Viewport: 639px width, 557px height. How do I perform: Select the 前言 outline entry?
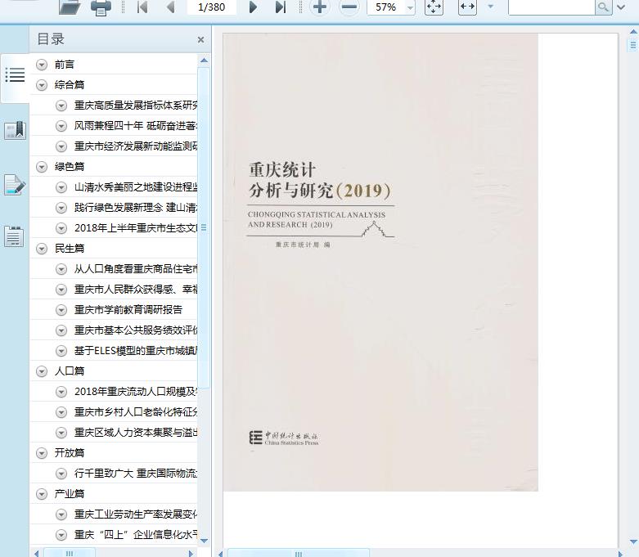65,65
